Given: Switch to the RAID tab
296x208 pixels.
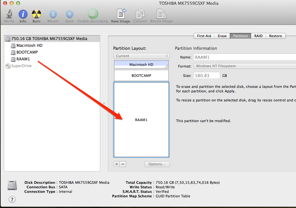Looking at the screenshot, I should click(x=259, y=36).
